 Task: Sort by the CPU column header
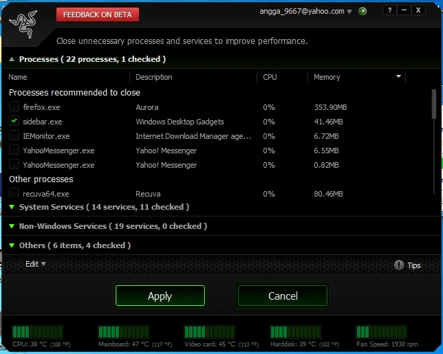[270, 77]
